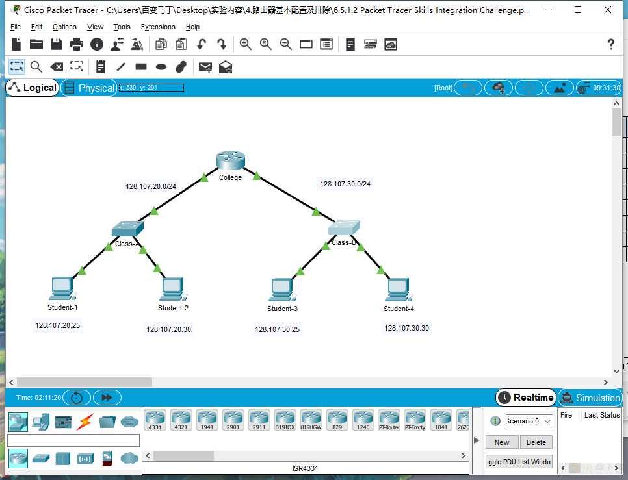Open the Scenario 0 dropdown
Screen dimensions: 628x480
529,421
